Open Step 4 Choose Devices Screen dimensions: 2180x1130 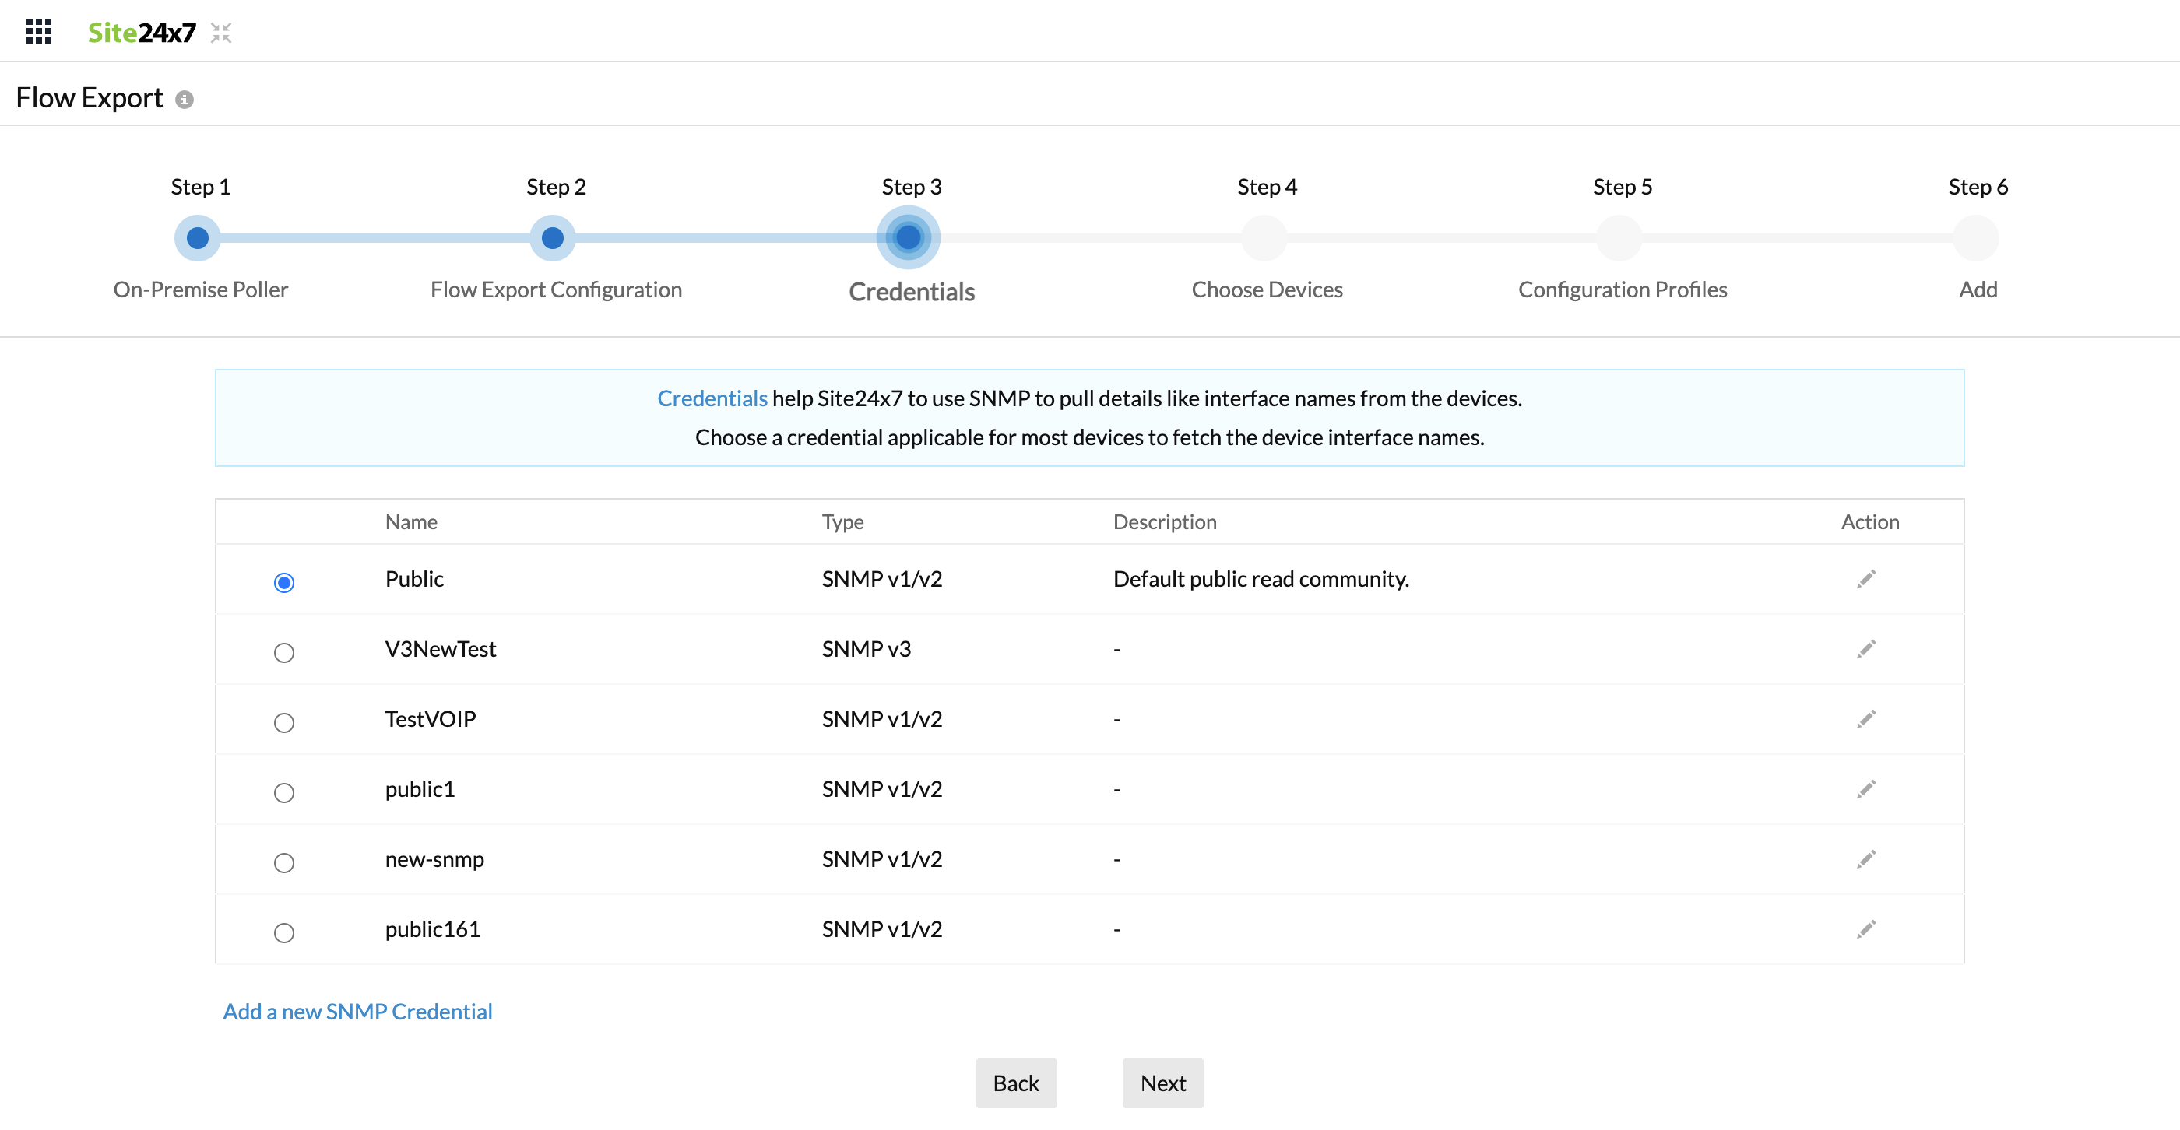(1264, 237)
